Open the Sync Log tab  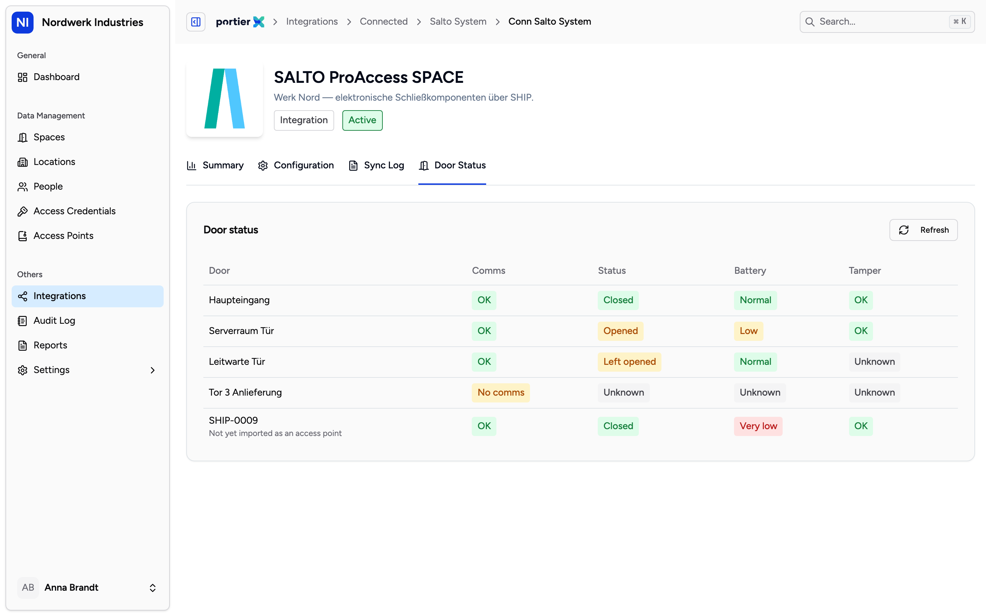(377, 165)
